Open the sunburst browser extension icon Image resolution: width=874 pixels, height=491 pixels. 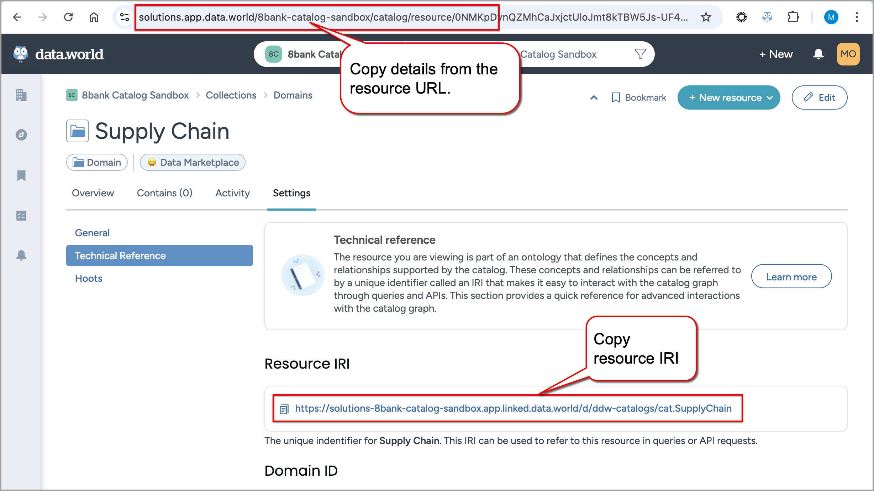tap(741, 17)
